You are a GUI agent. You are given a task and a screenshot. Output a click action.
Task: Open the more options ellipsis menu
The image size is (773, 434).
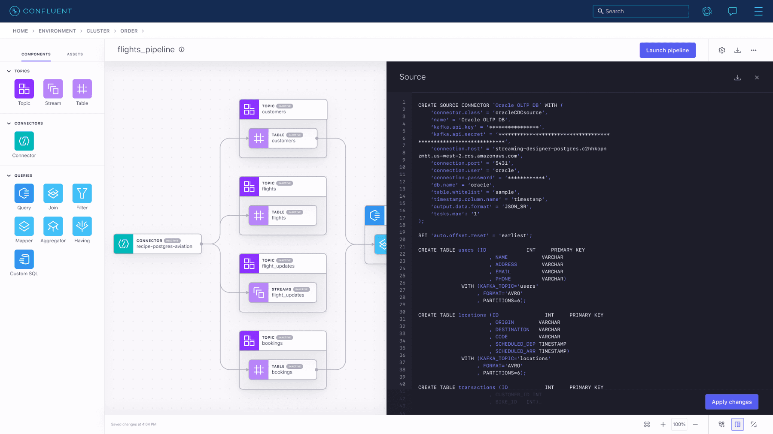pos(754,50)
